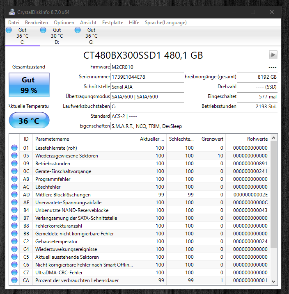Select drive G: disk tab
Screen dimensions: 289x294
91,36
